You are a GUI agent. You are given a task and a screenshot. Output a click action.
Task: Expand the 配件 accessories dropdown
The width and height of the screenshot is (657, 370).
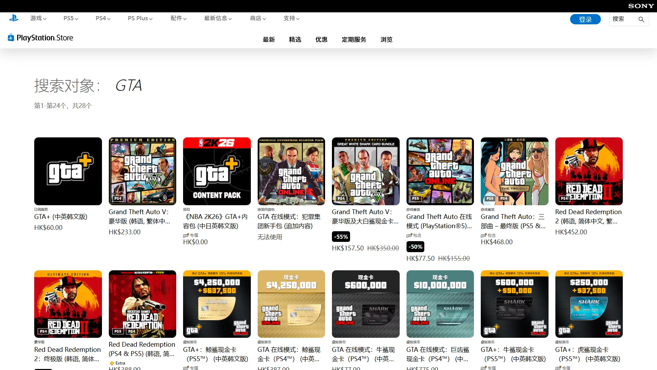(x=178, y=18)
